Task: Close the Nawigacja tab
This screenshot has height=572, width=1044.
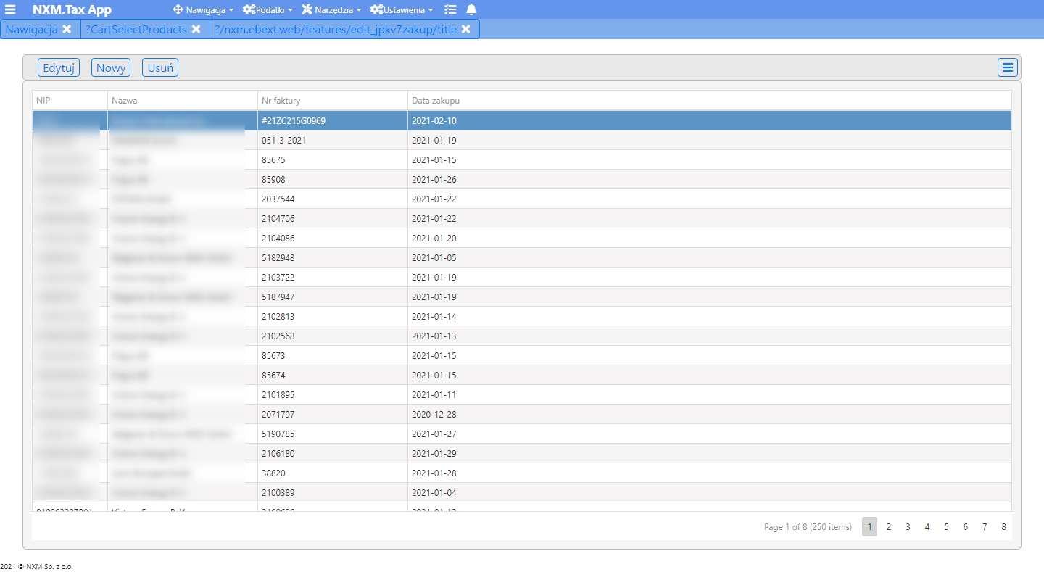Action: click(67, 29)
